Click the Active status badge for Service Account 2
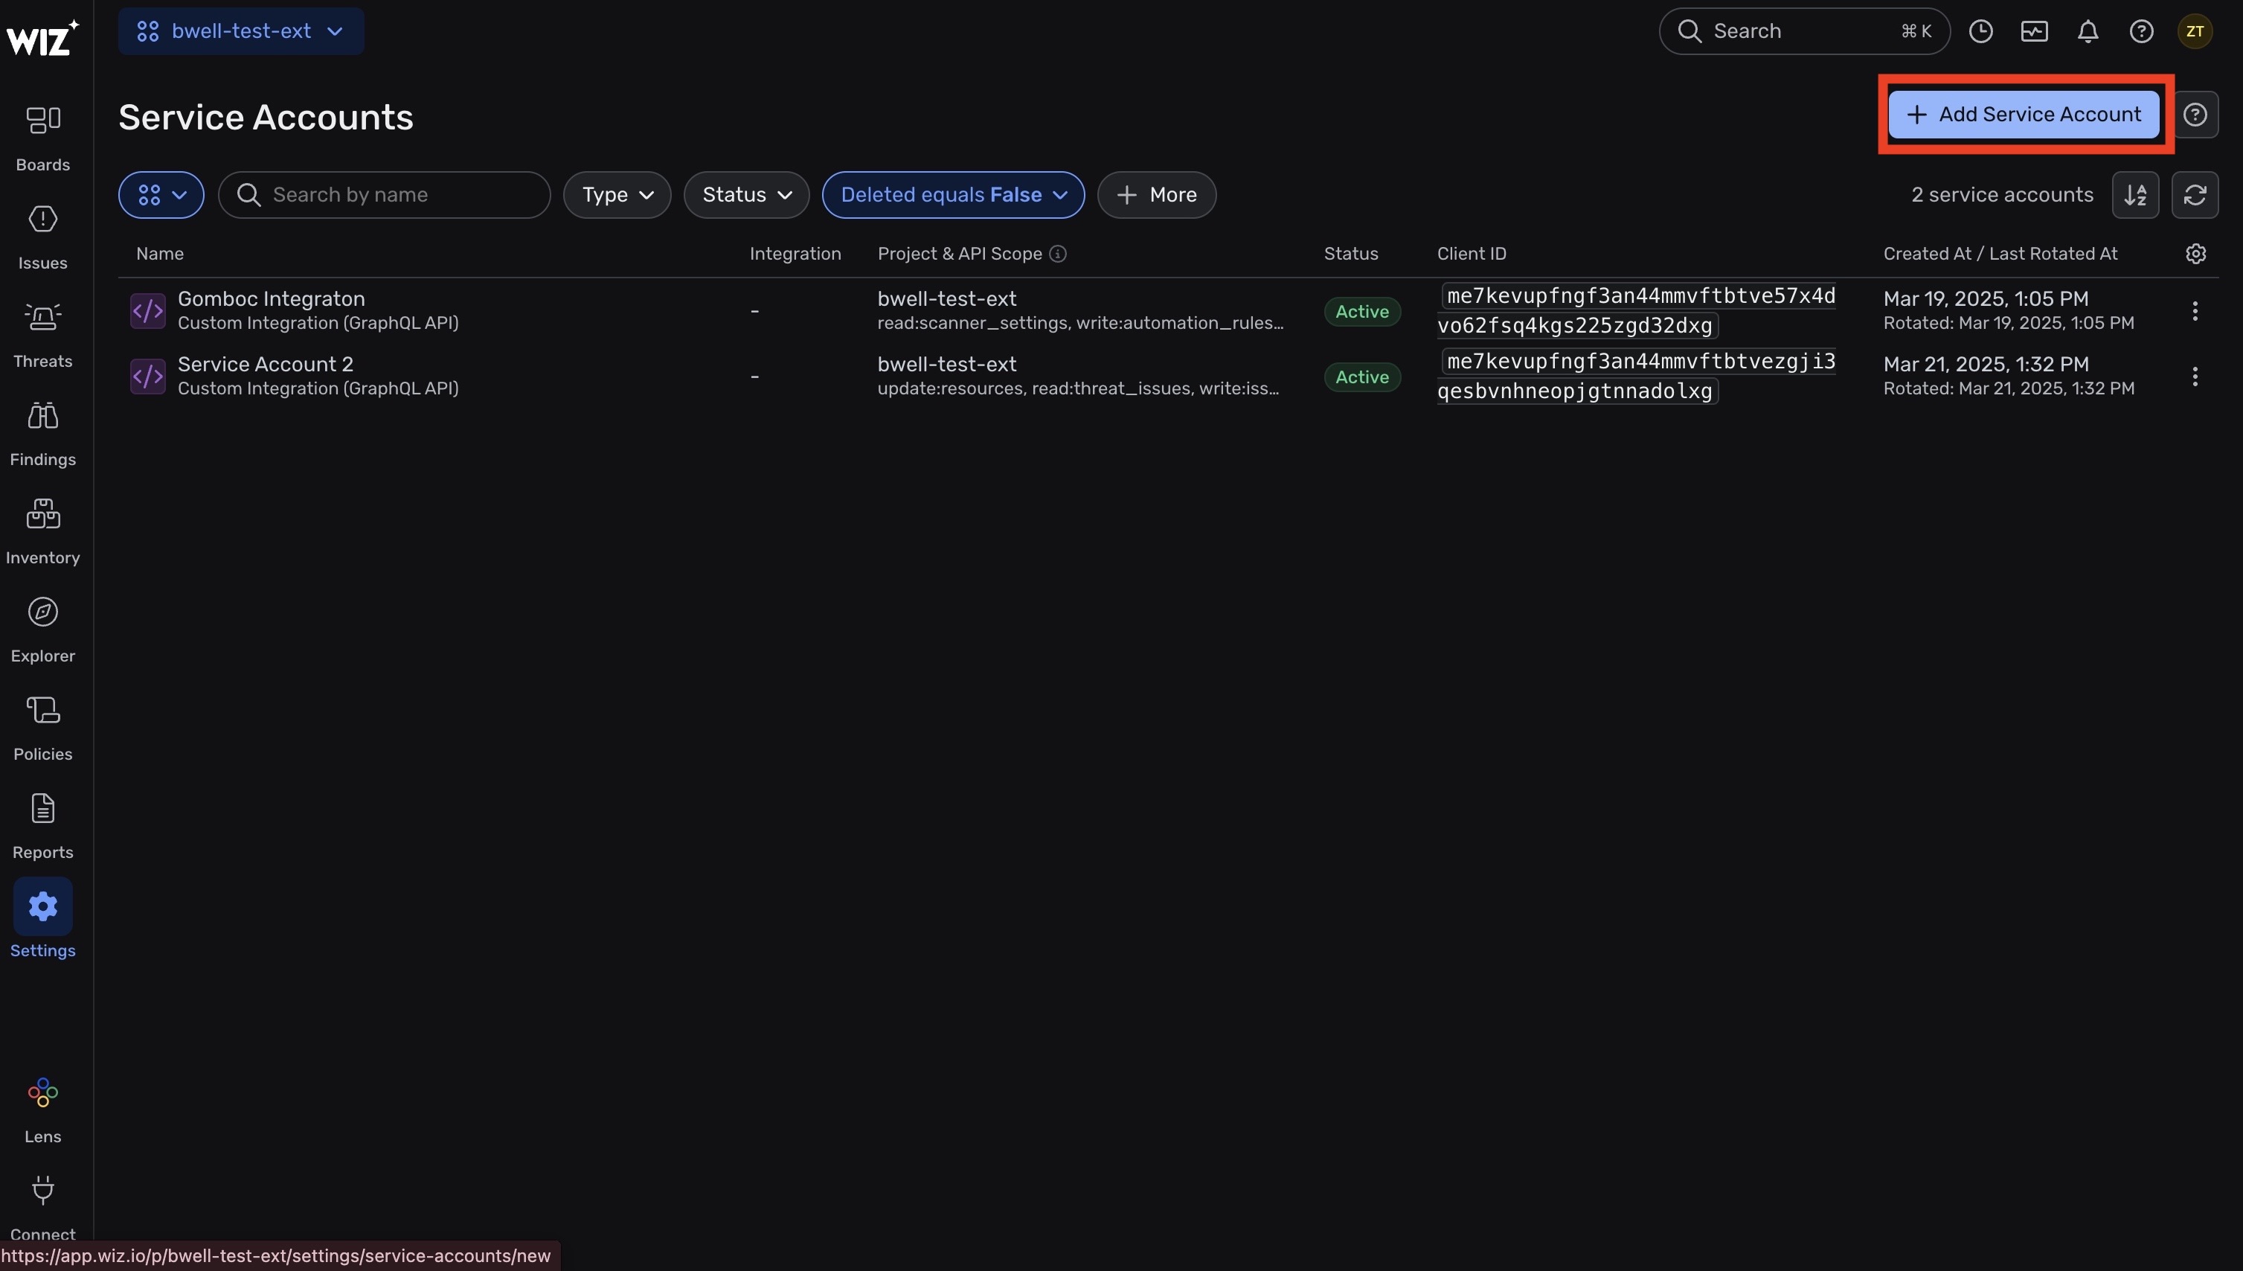Screen dimensions: 2243x1271 1362,377
